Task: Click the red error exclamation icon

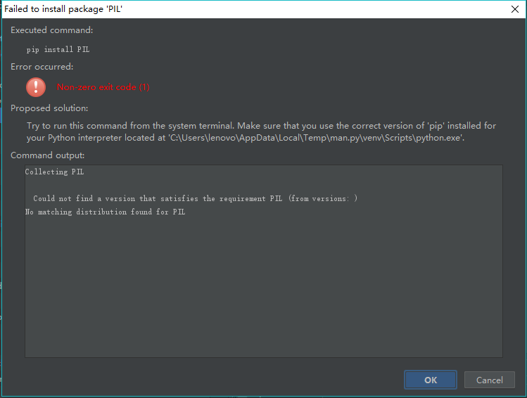Action: point(36,87)
